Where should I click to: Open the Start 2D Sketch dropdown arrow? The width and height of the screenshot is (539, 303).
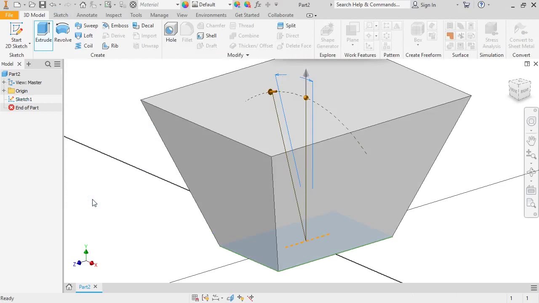pyautogui.click(x=29, y=45)
